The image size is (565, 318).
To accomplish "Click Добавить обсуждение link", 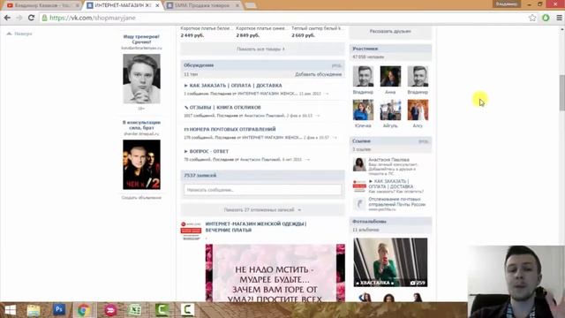I will 318,74.
